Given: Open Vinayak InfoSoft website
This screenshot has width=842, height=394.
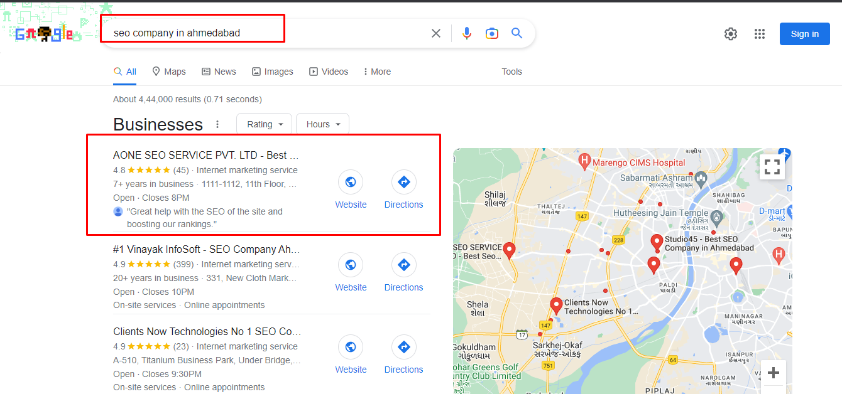Looking at the screenshot, I should point(351,272).
